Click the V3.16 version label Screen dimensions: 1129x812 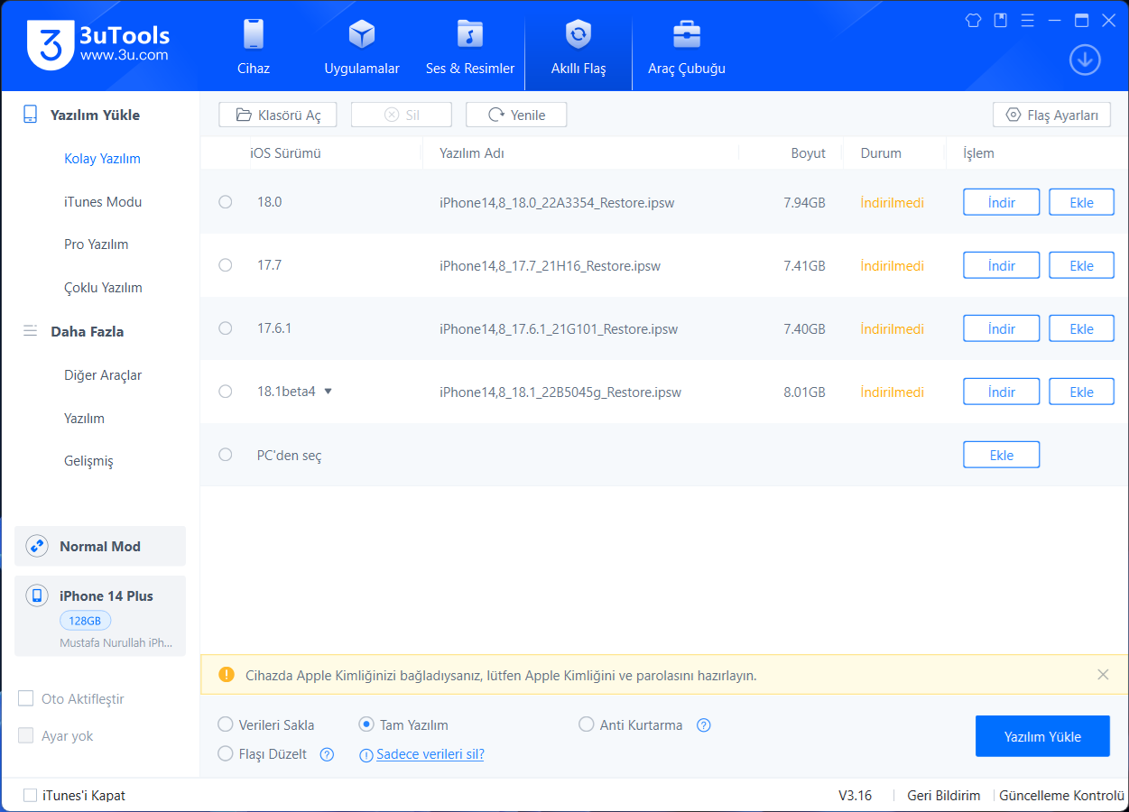pos(855,795)
